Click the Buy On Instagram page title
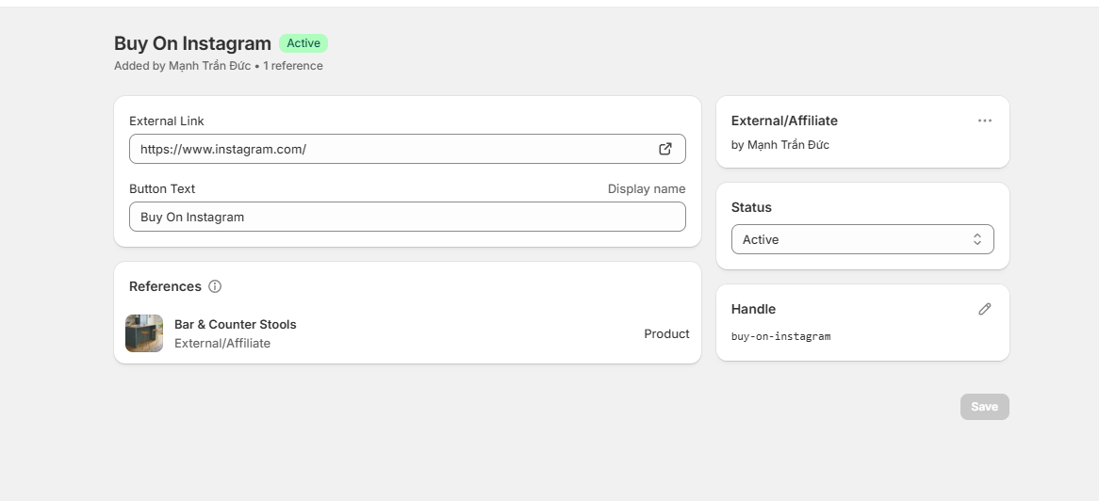The height and width of the screenshot is (501, 1099). pos(192,43)
